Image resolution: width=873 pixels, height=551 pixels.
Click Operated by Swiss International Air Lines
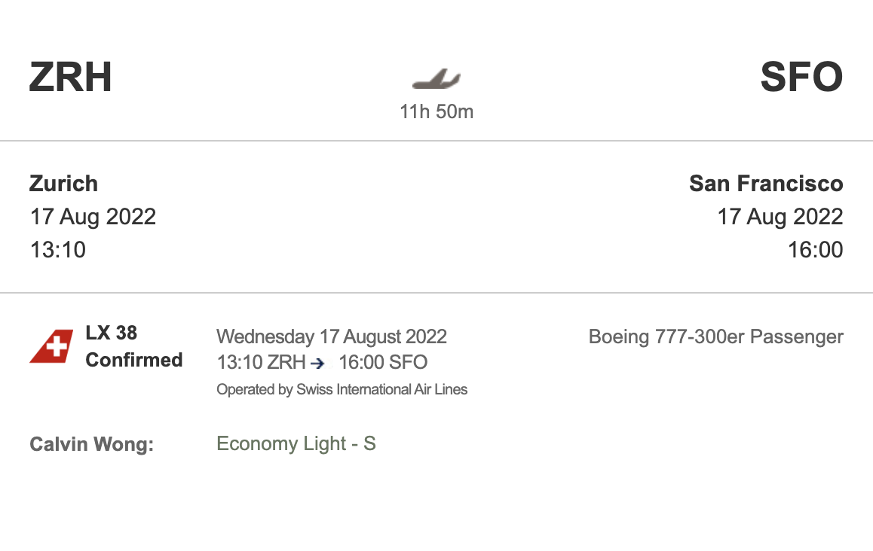(342, 389)
